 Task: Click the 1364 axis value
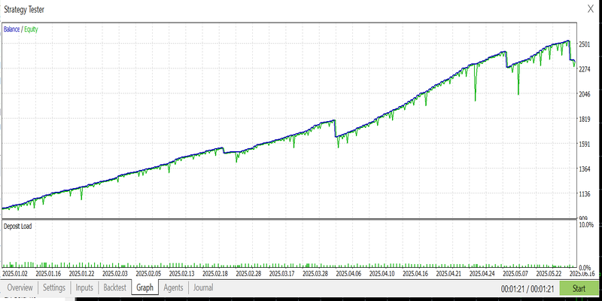586,169
